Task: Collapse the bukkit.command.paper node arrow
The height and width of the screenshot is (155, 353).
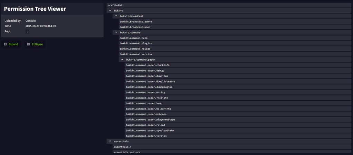Action: click(x=122, y=60)
